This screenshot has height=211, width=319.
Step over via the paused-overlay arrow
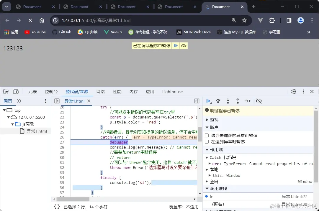pyautogui.click(x=184, y=46)
